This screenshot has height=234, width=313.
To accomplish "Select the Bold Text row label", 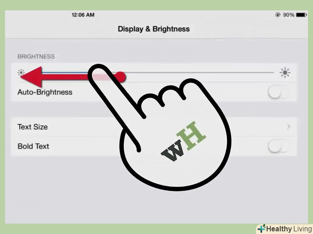I will click(34, 146).
